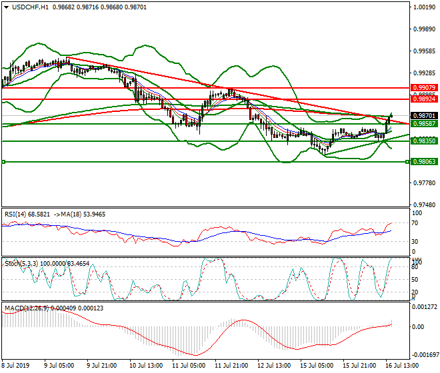
Task: Click the MACD(12,26,9) indicator label
Action: [x=27, y=308]
